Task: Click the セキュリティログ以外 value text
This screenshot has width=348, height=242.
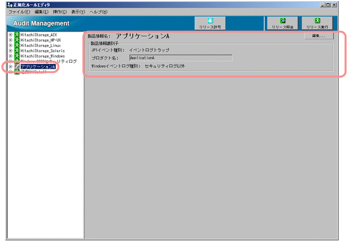Action: point(165,66)
